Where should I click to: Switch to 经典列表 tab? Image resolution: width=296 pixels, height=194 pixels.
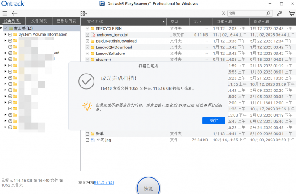[x=12, y=21]
